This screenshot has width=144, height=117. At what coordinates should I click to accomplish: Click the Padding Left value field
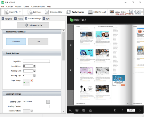[28, 71]
